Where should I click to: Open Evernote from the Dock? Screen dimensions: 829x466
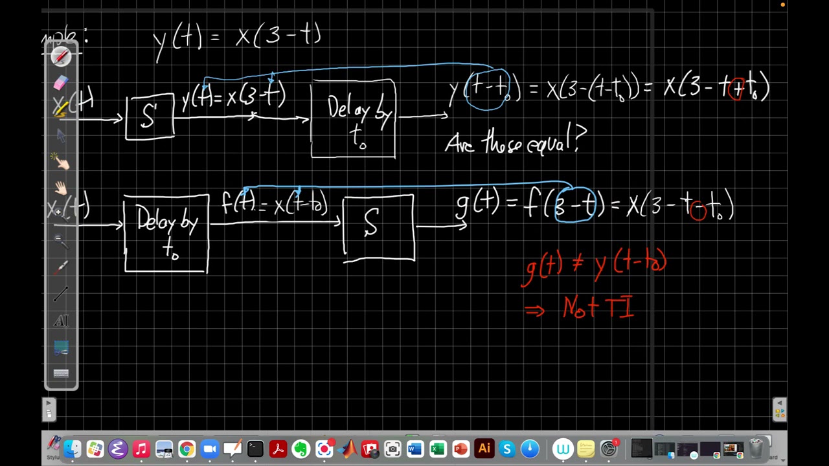point(301,449)
